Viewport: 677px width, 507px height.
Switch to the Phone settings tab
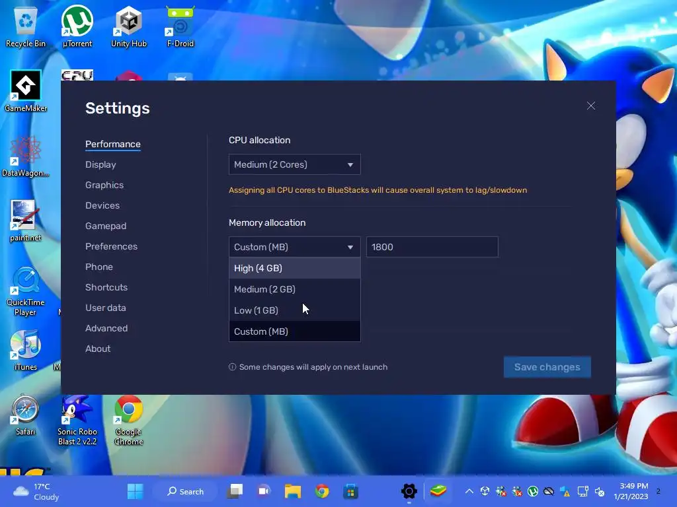99,267
